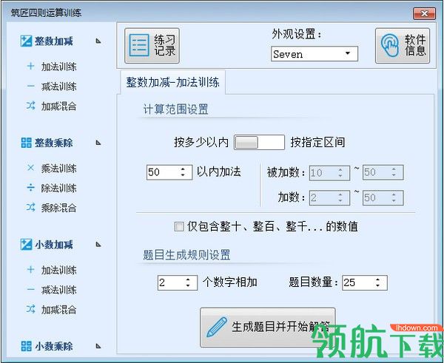Click plus icon under 整数加减

click(x=30, y=67)
